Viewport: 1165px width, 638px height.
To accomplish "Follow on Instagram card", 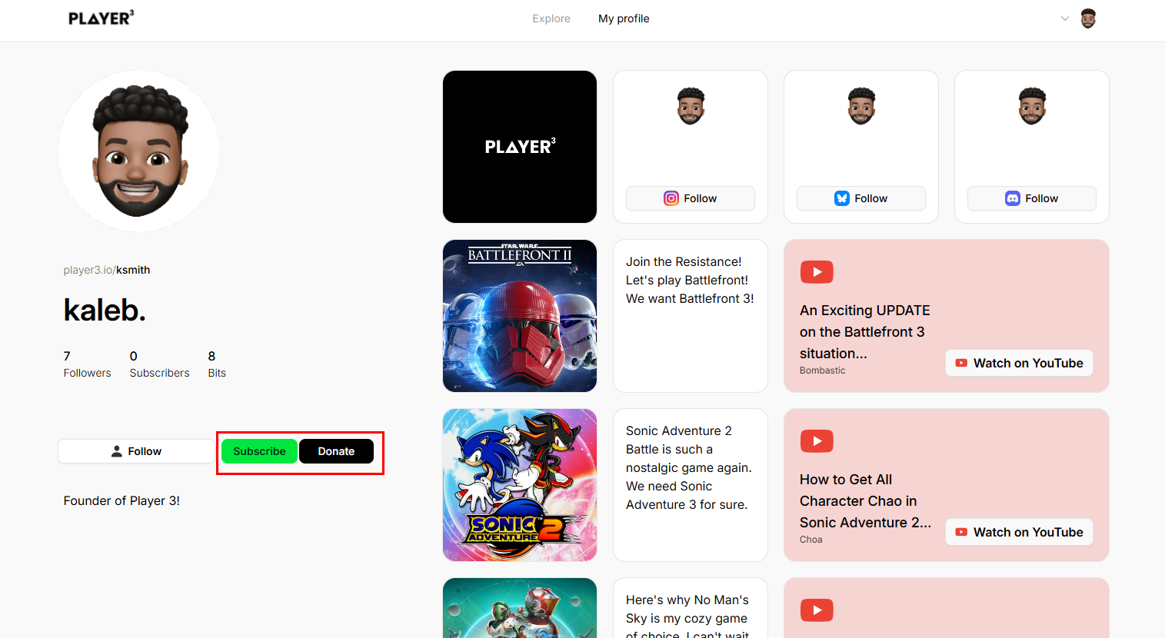I will pos(690,198).
